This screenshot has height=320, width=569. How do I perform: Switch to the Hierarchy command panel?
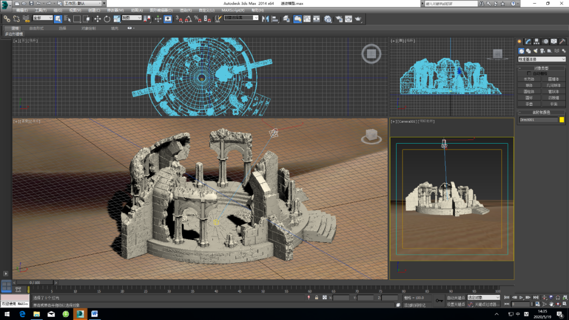tap(536, 42)
